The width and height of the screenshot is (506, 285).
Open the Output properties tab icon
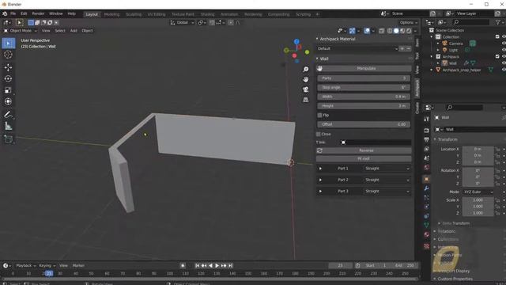[x=427, y=139]
